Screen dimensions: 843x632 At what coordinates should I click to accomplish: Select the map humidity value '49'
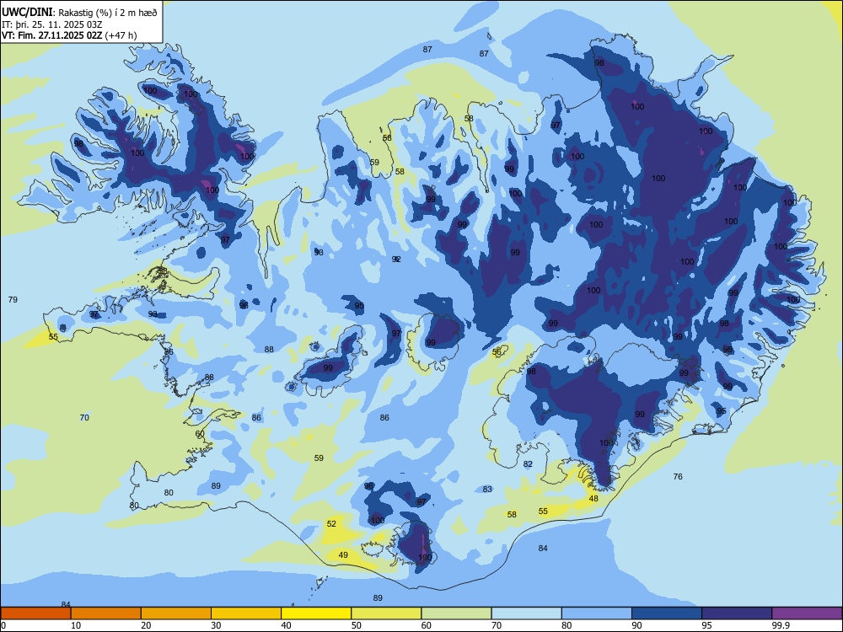click(x=343, y=554)
